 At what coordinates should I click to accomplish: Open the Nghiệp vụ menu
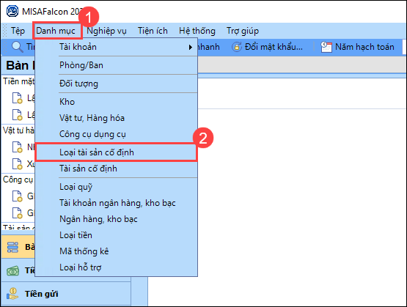click(106, 31)
